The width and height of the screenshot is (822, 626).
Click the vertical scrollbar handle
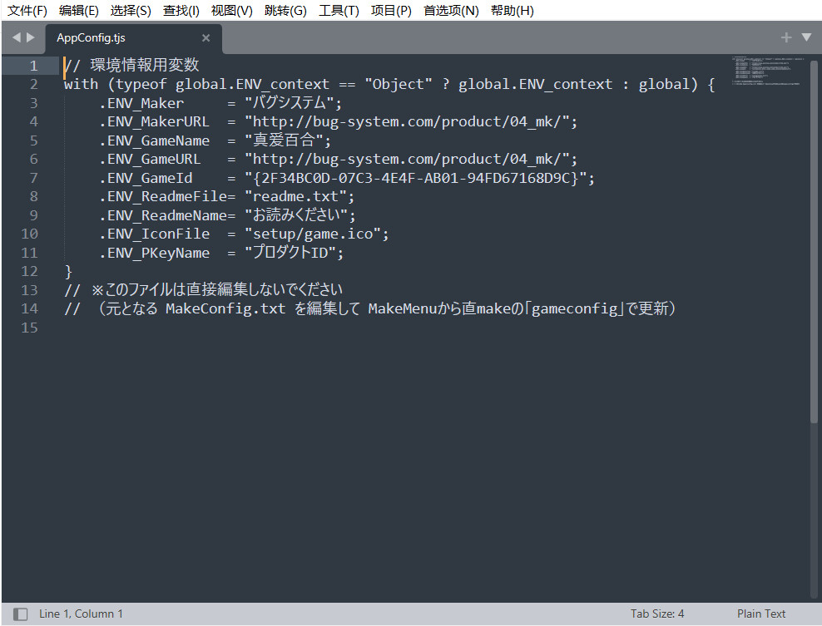pyautogui.click(x=814, y=241)
